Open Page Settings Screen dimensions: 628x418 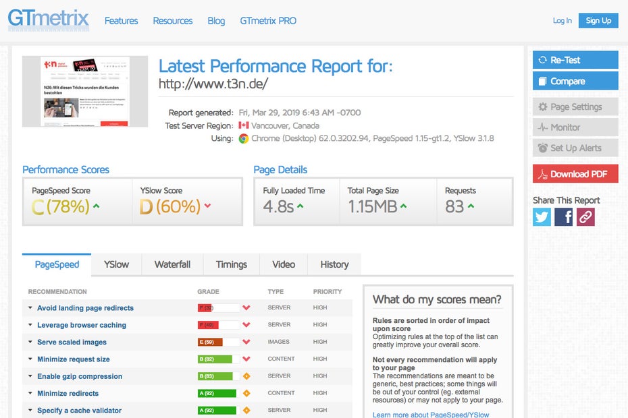(575, 107)
